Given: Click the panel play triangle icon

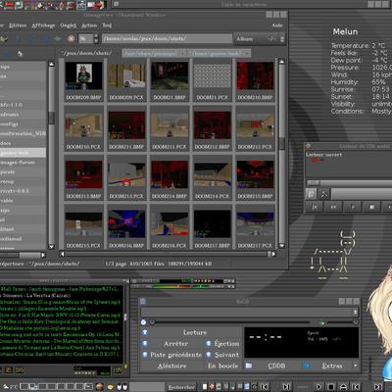Looking at the screenshot, I should 318,387.
